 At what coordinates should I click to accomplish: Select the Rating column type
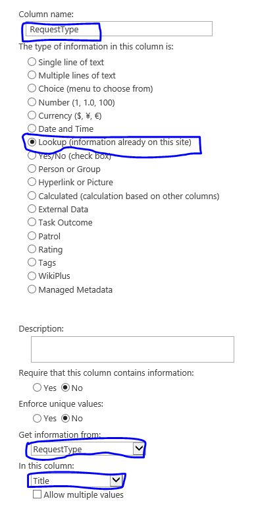(x=32, y=249)
